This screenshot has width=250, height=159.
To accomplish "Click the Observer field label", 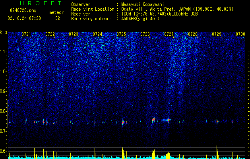I will click(x=81, y=4).
